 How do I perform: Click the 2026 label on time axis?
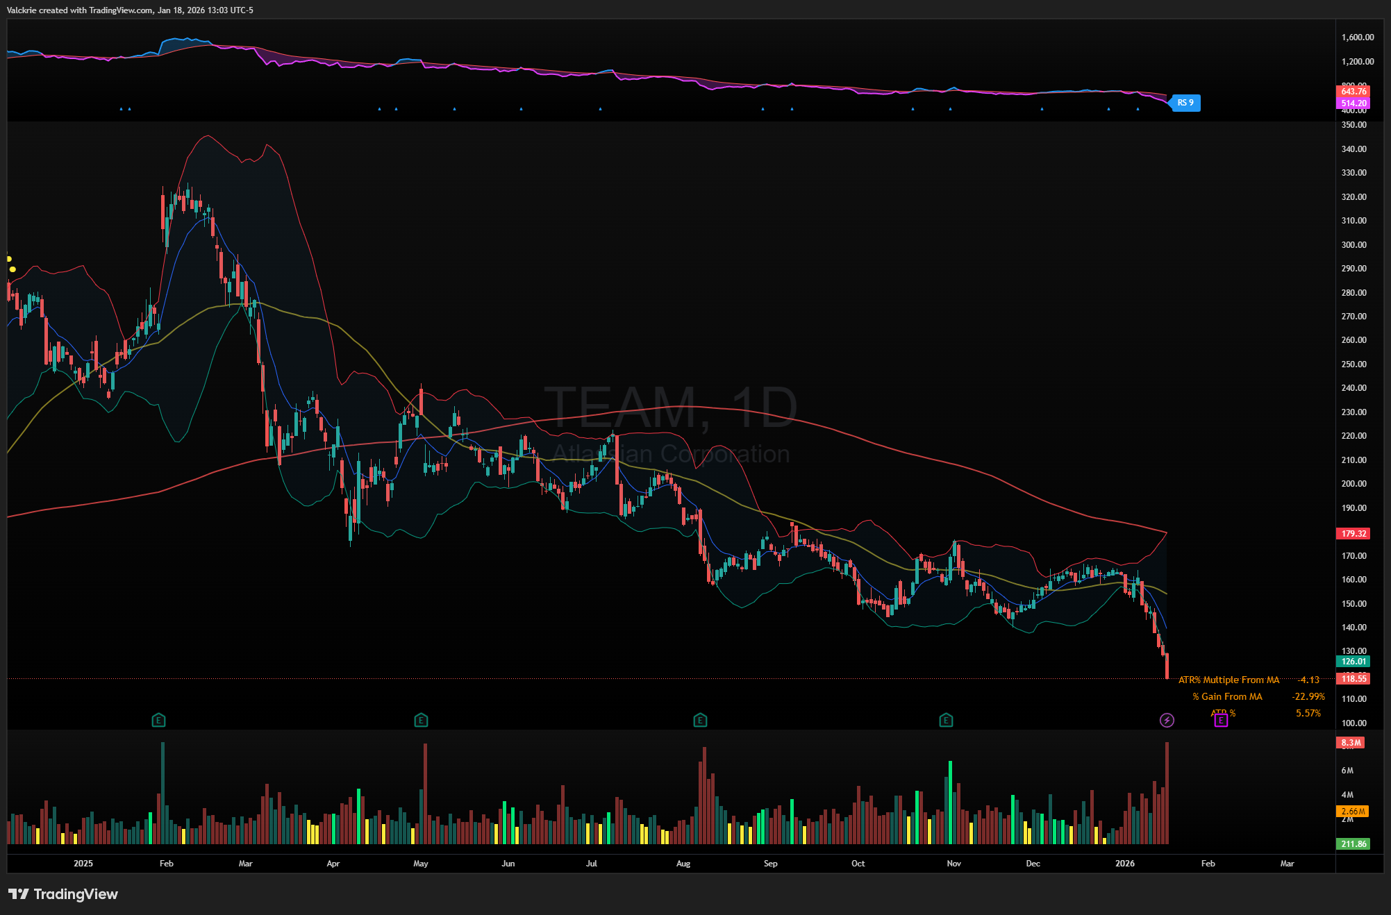(x=1124, y=864)
